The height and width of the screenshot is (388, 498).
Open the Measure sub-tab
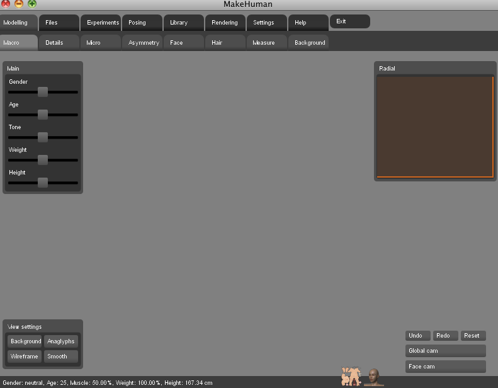[267, 43]
